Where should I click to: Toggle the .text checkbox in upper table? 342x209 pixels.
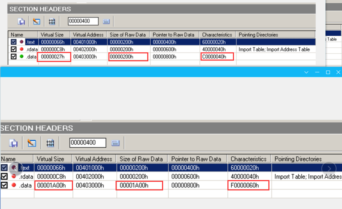[x=13, y=42]
